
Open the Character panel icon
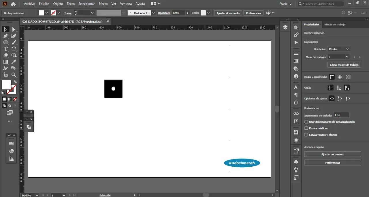pos(296,87)
